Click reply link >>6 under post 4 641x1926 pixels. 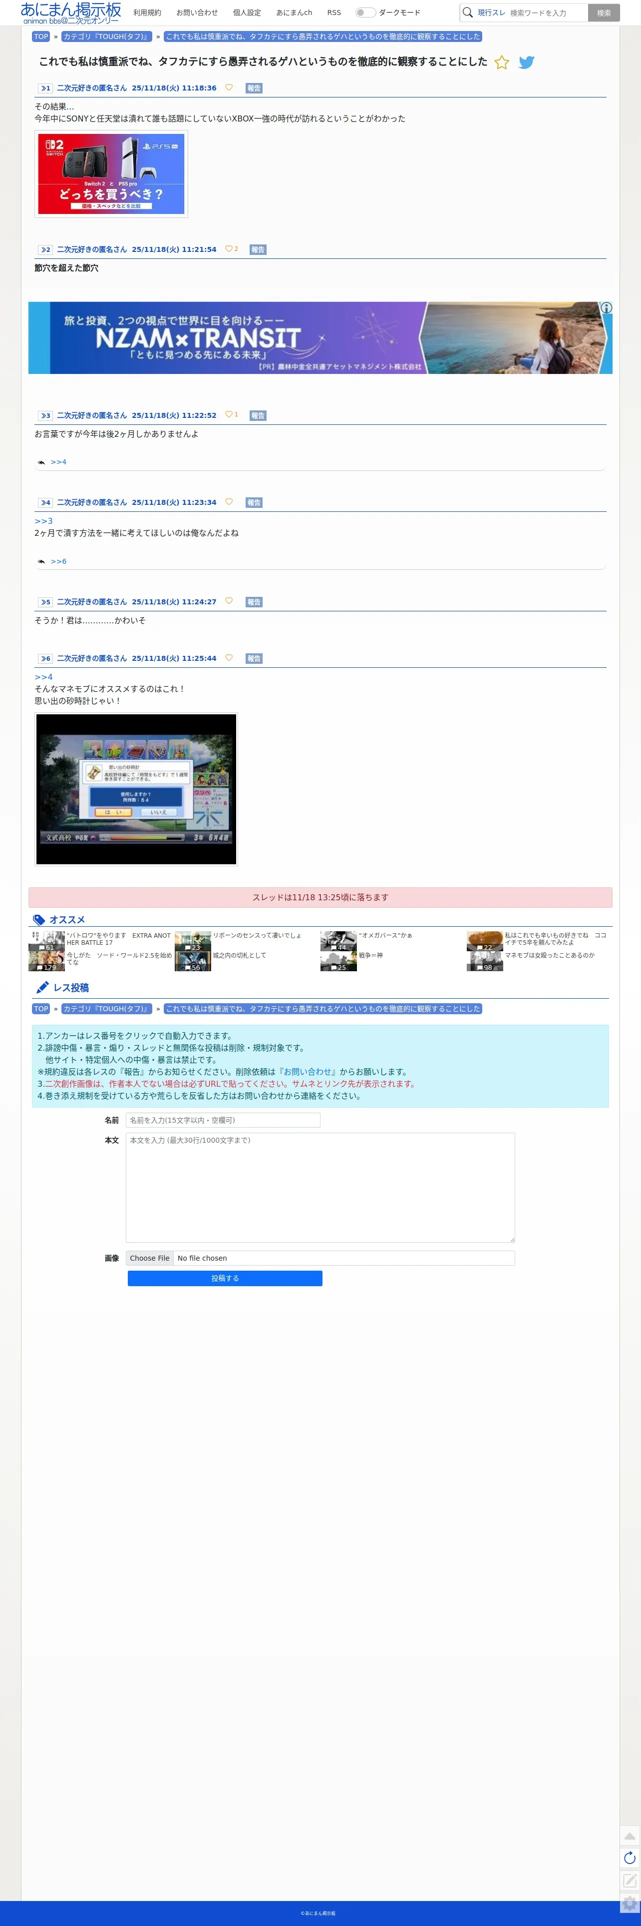[x=58, y=561]
